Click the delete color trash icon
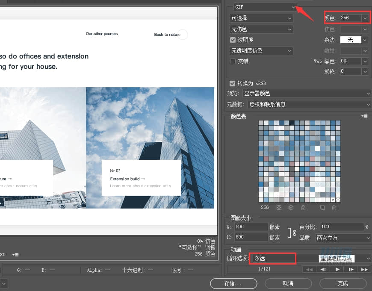The height and width of the screenshot is (291, 372). 334,208
